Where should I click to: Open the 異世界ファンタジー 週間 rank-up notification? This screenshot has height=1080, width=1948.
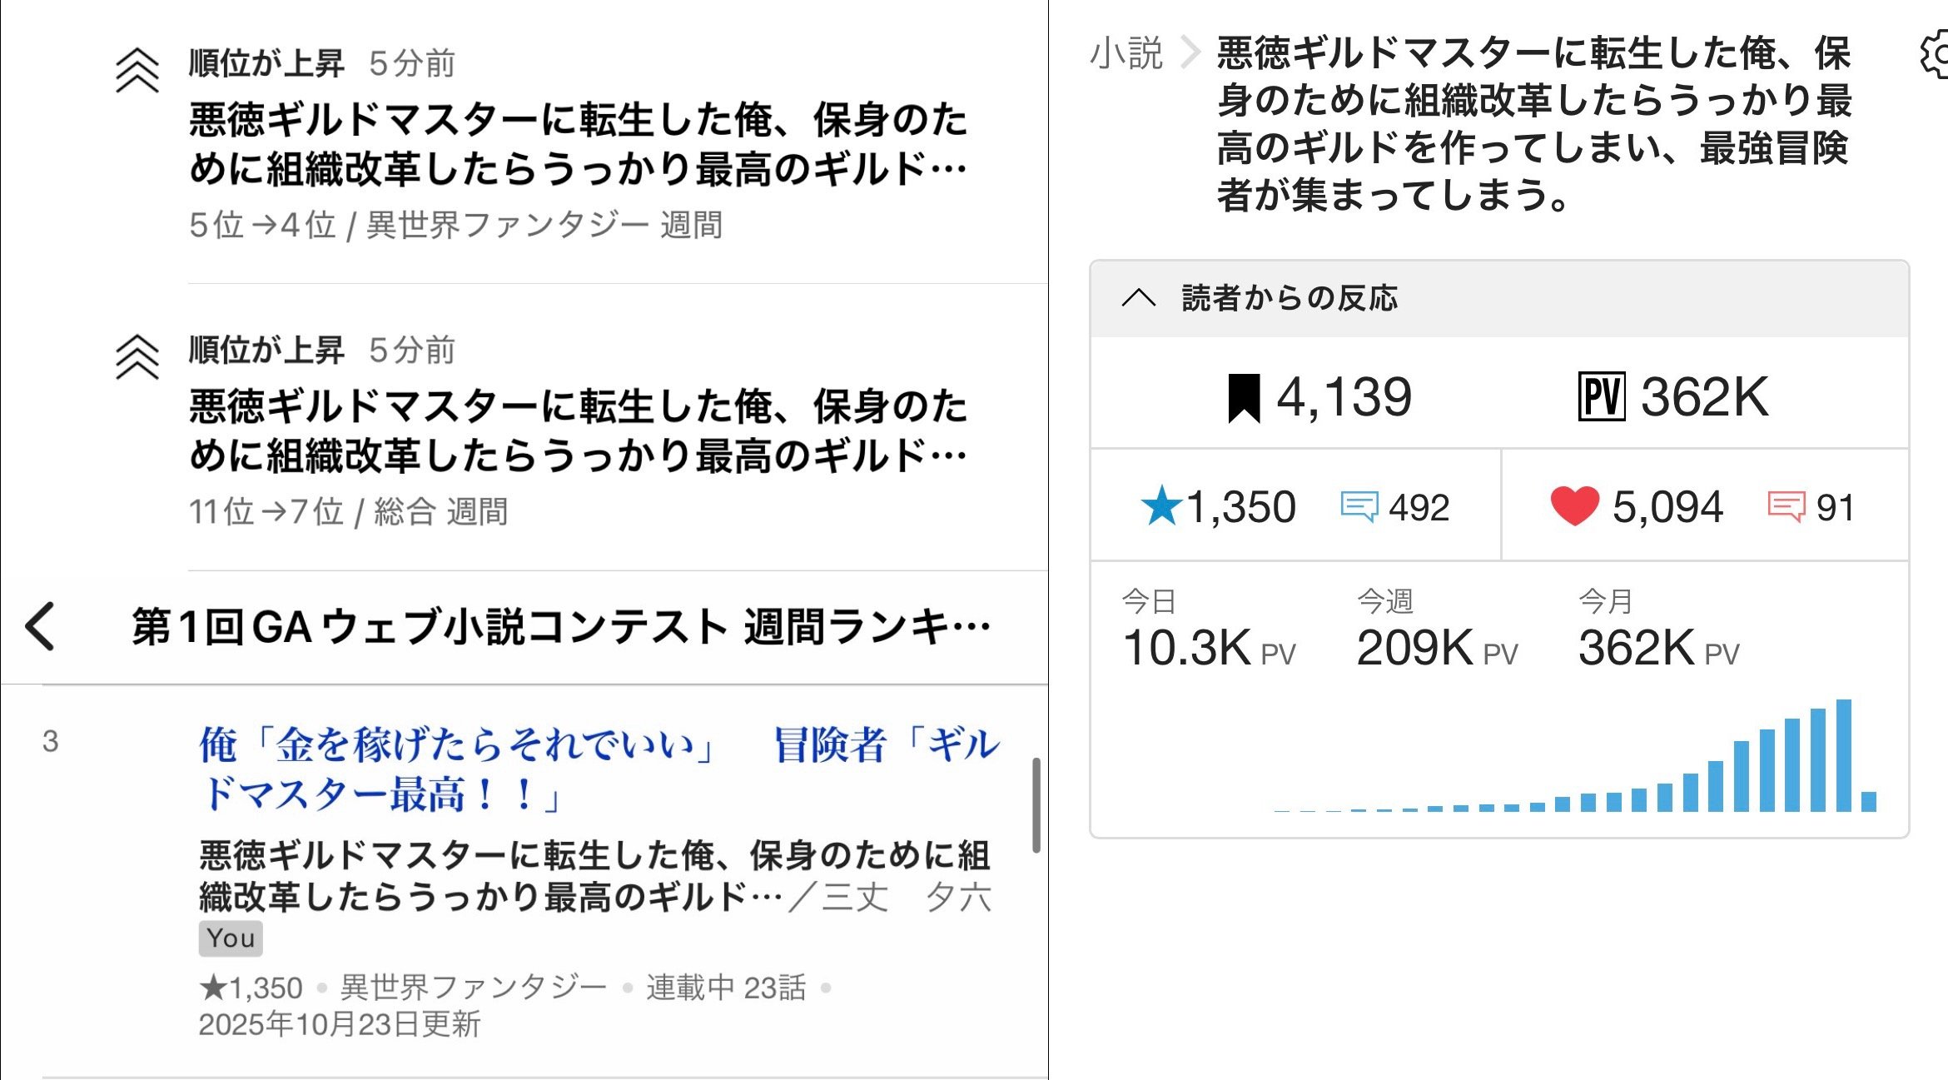pos(578,143)
